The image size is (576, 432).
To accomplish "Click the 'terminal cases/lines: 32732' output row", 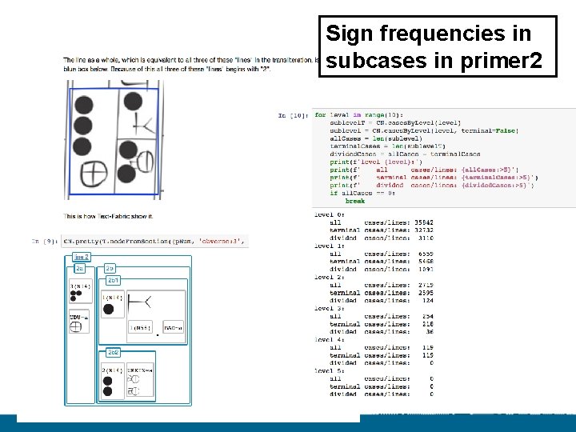I will (x=382, y=230).
